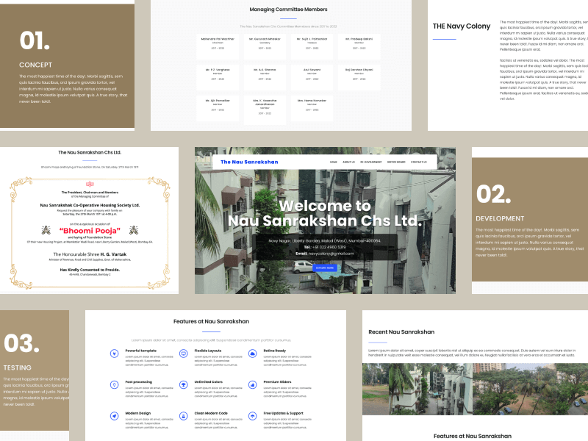Click the Powerful template feature icon
The height and width of the screenshot is (441, 588).
(x=114, y=353)
